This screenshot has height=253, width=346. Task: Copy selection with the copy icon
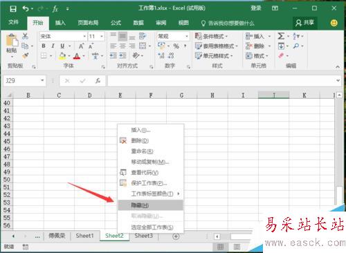(x=25, y=46)
